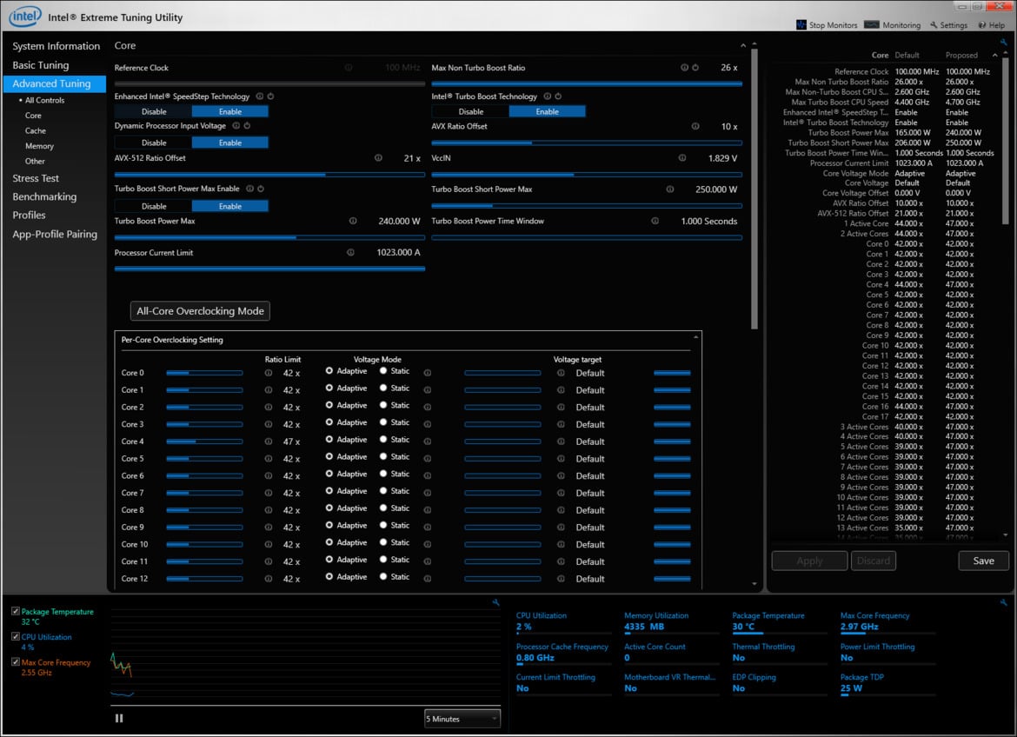
Task: Open the Help icon
Action: click(982, 24)
